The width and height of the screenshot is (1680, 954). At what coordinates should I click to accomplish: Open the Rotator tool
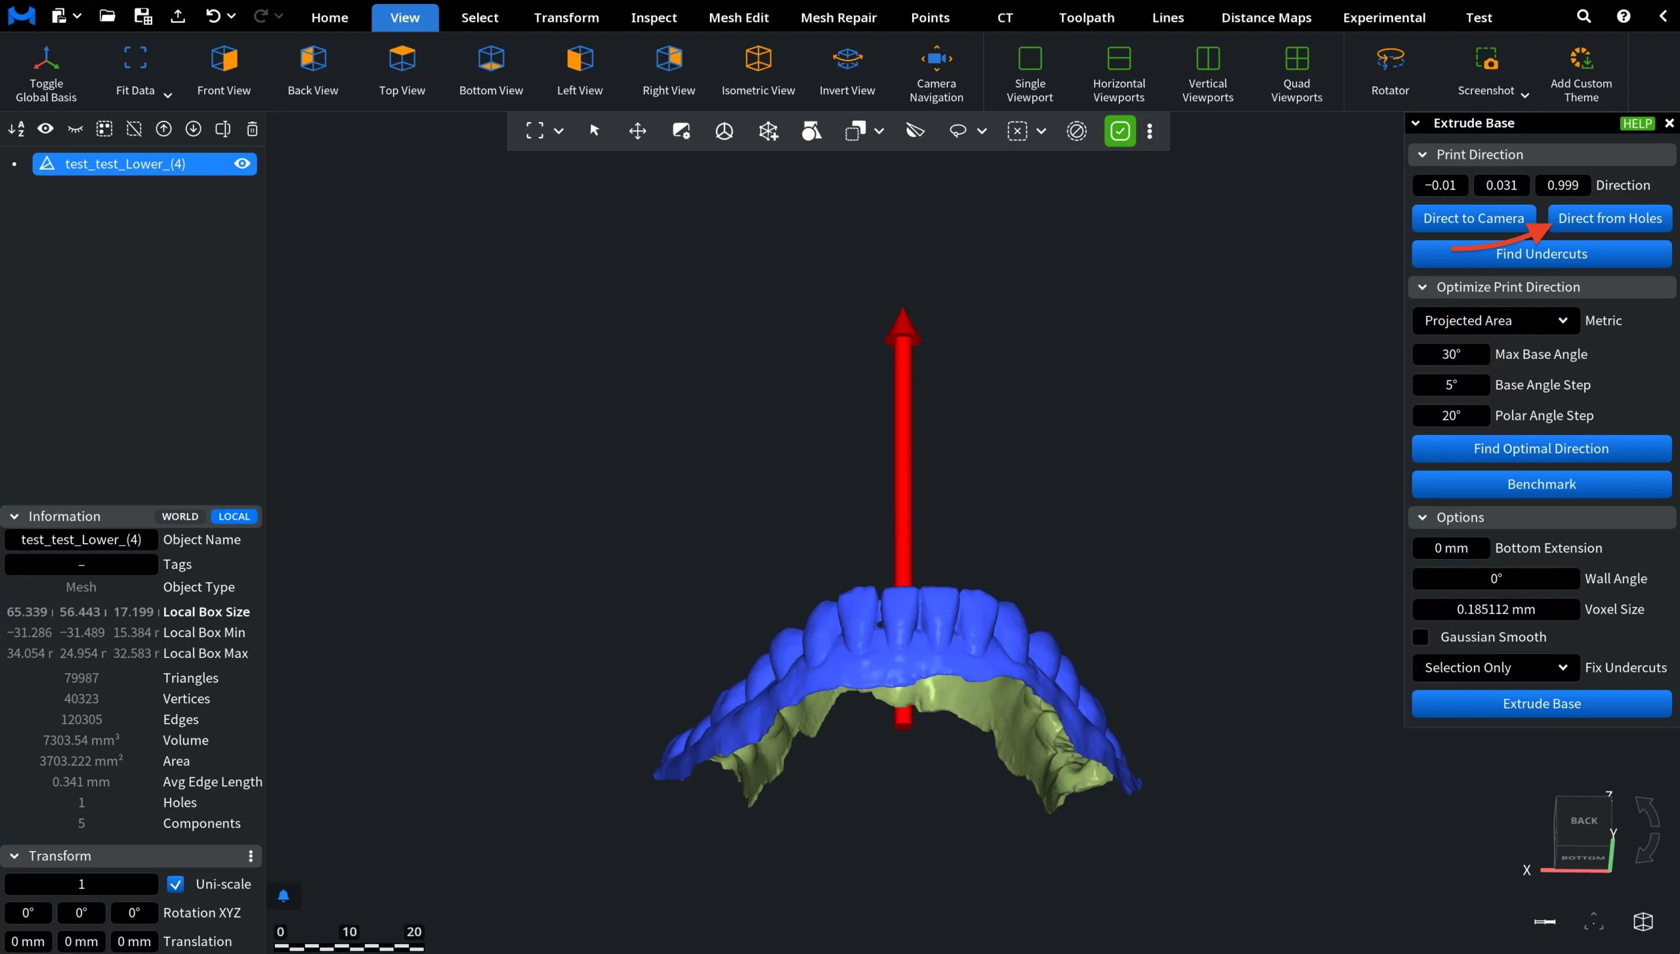1390,70
